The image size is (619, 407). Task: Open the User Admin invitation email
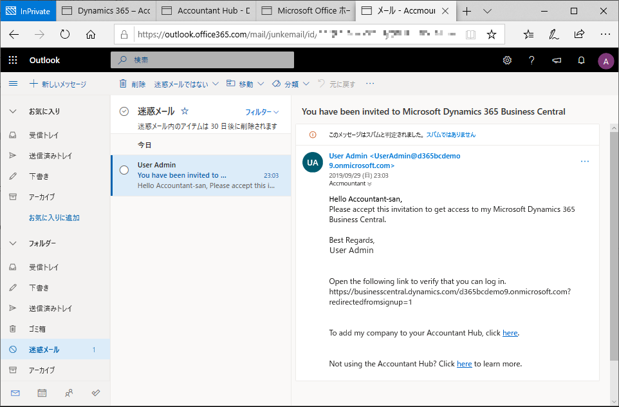point(201,175)
